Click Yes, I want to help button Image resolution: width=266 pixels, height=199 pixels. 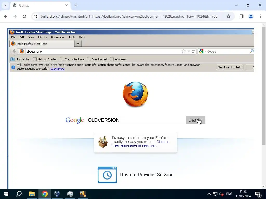[230, 67]
